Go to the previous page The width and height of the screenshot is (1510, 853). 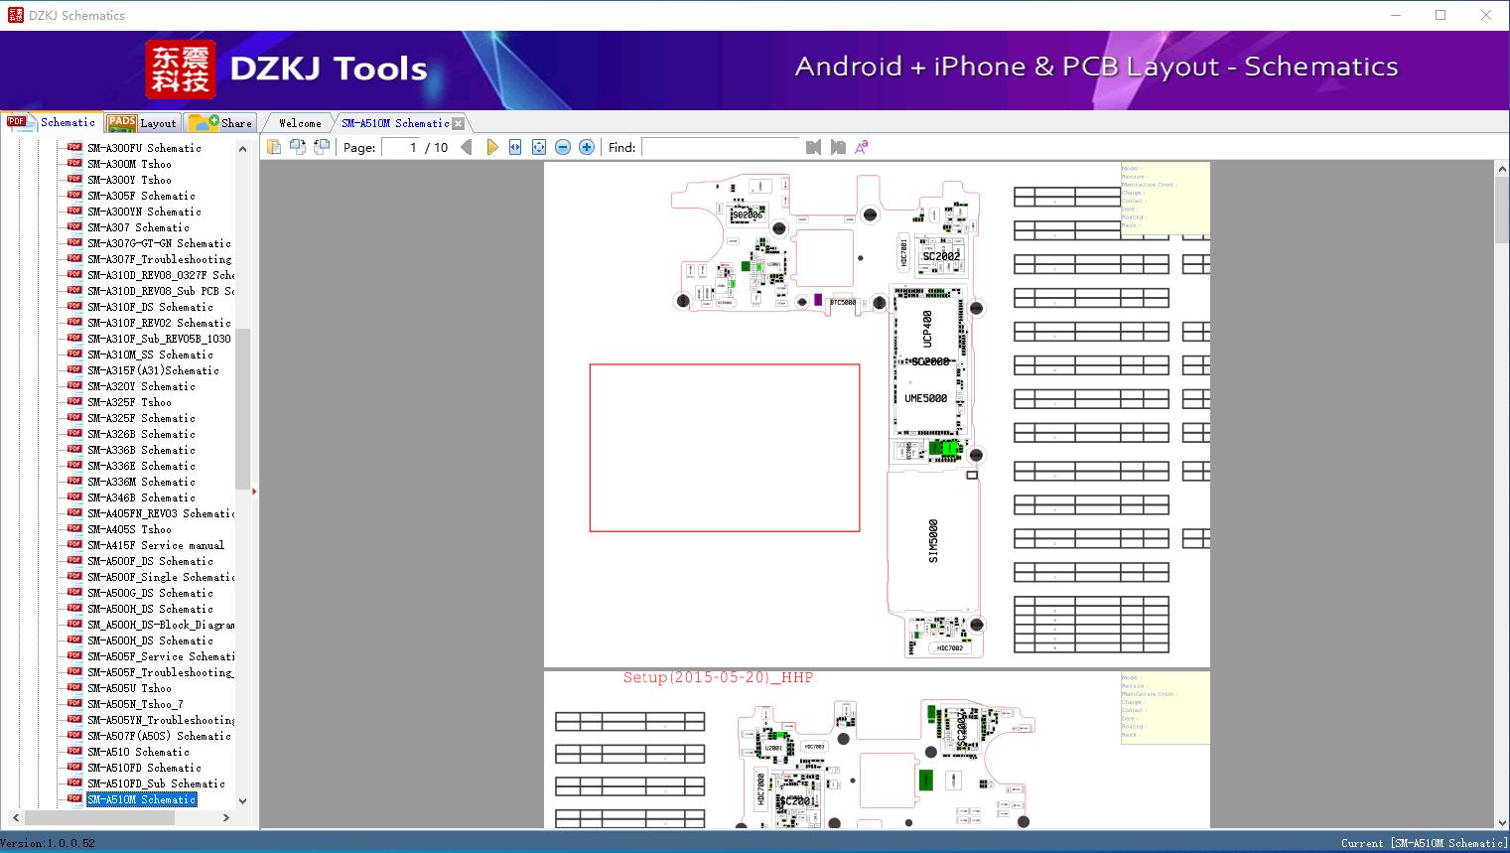467,147
